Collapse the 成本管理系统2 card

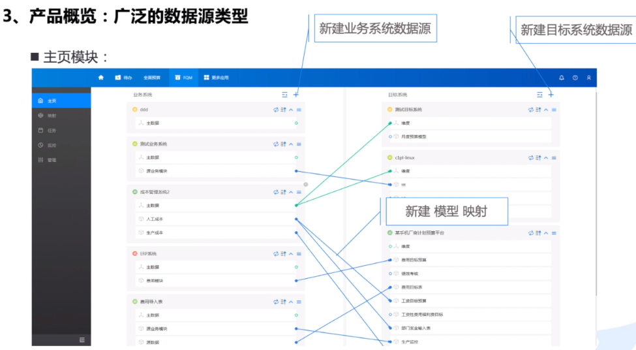click(x=291, y=192)
